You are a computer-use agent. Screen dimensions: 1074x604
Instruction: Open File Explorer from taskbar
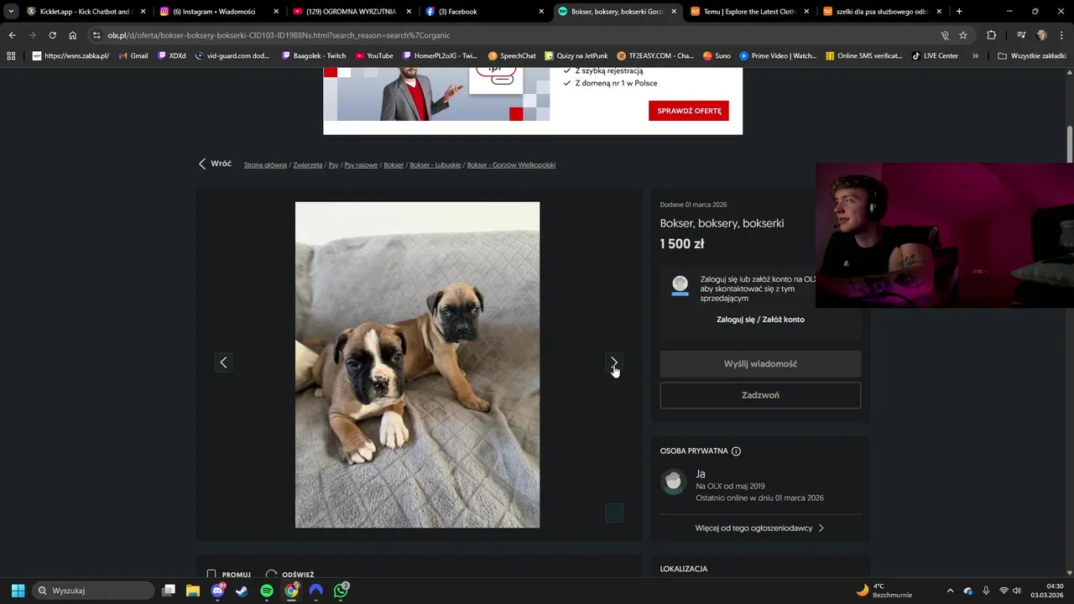[193, 591]
